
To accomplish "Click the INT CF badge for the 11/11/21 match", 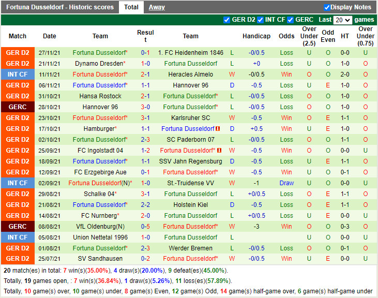I will click(18, 74).
